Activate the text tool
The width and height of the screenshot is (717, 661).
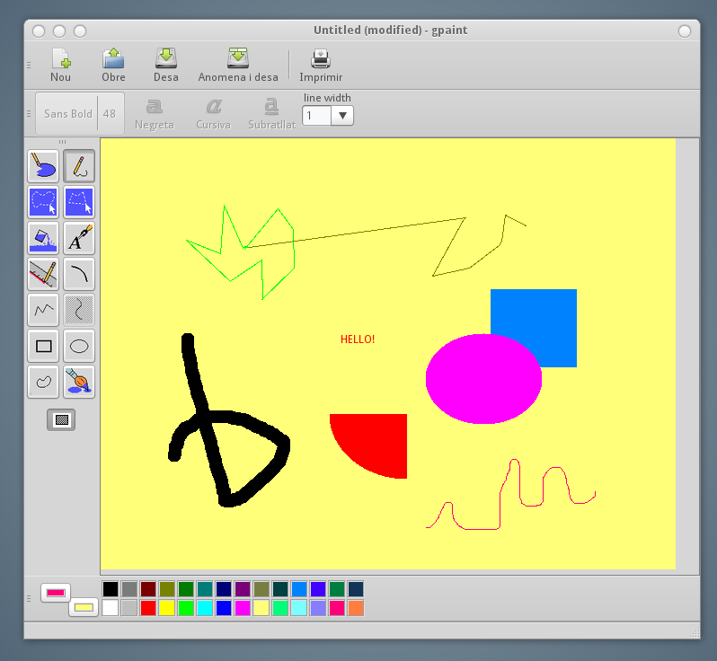[79, 238]
